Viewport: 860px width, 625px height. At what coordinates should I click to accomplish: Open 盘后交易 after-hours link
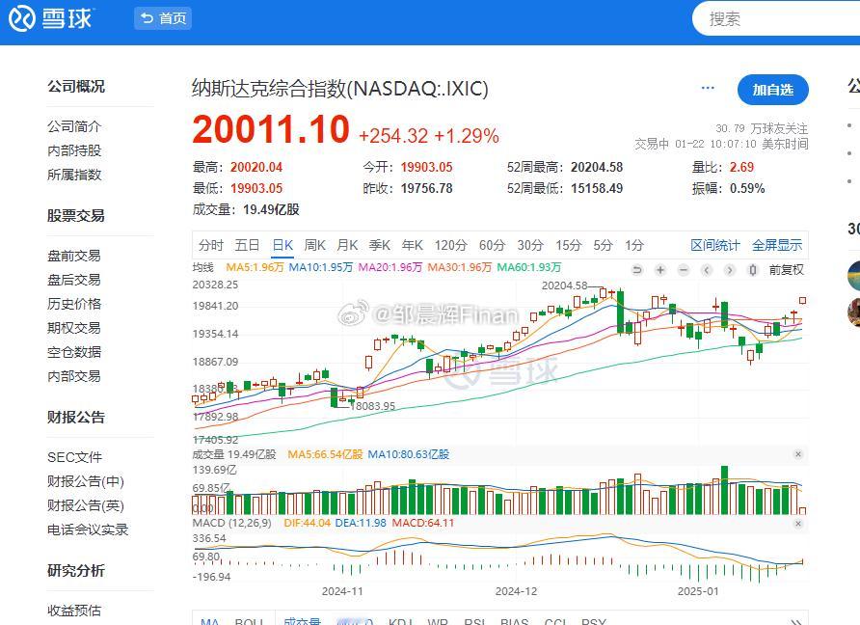click(74, 280)
